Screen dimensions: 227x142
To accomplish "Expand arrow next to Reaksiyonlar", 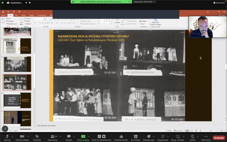I will pos(154,137).
